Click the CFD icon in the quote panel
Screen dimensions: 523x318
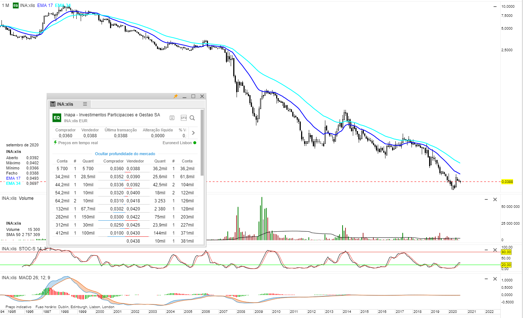183,118
